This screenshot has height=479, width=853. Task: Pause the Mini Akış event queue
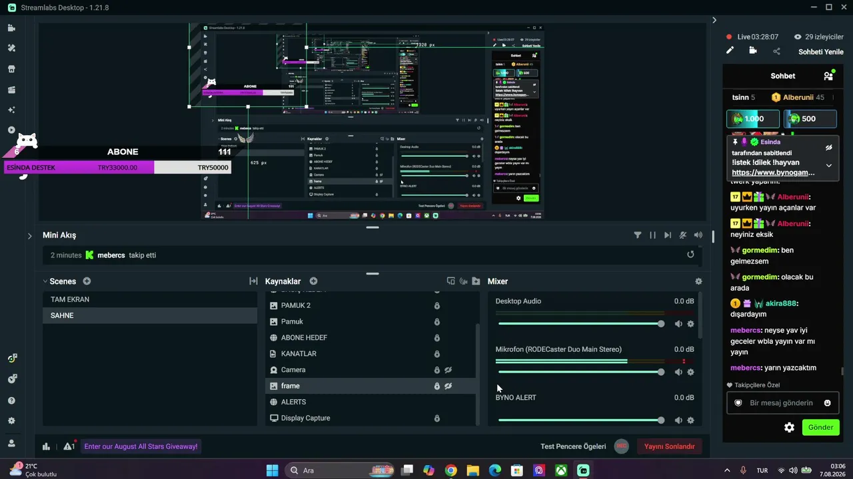tap(652, 235)
